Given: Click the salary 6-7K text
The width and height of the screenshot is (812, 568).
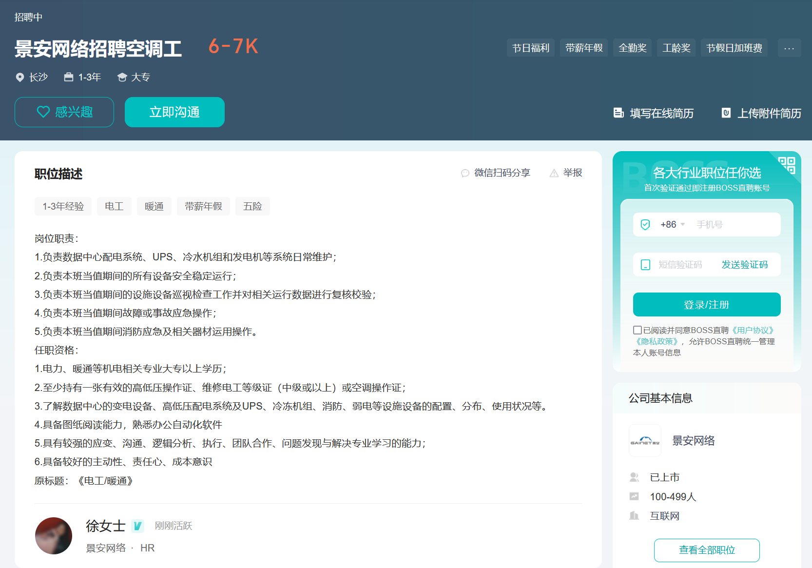Looking at the screenshot, I should tap(233, 47).
